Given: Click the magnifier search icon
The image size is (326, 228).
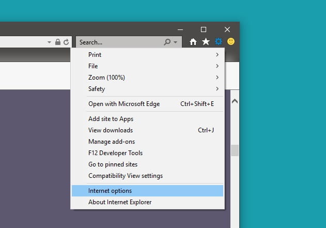Looking at the screenshot, I should pos(167,42).
